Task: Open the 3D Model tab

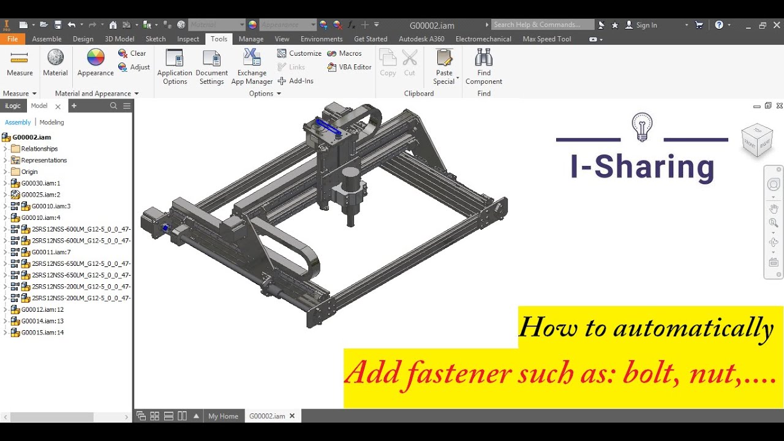Action: [119, 39]
